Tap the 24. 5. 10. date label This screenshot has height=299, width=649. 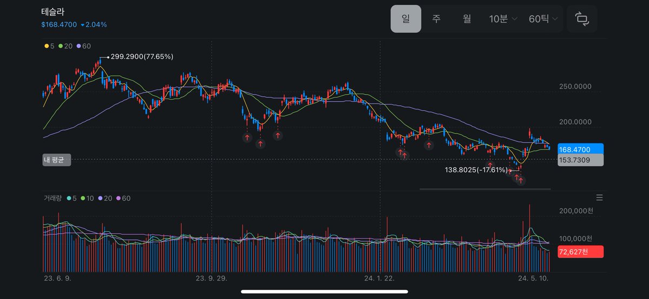pos(534,278)
